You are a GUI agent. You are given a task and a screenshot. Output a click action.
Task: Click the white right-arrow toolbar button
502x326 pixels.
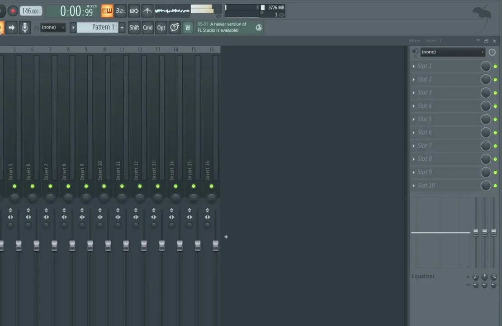click(11, 28)
